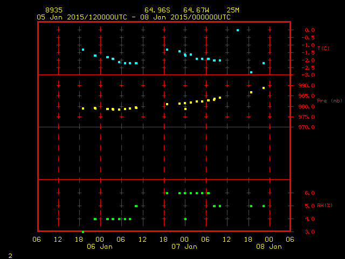This screenshot has height=259, width=345.
Task: Select the longitude value "64.67W"
Action: tap(196, 10)
